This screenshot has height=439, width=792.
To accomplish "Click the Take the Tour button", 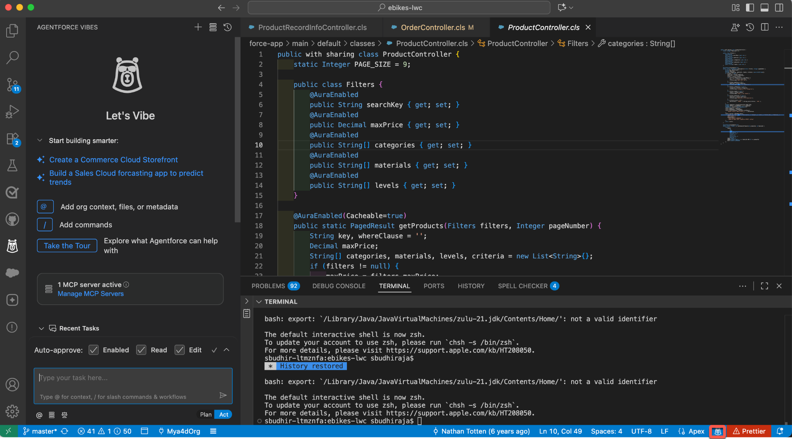I will [x=67, y=246].
